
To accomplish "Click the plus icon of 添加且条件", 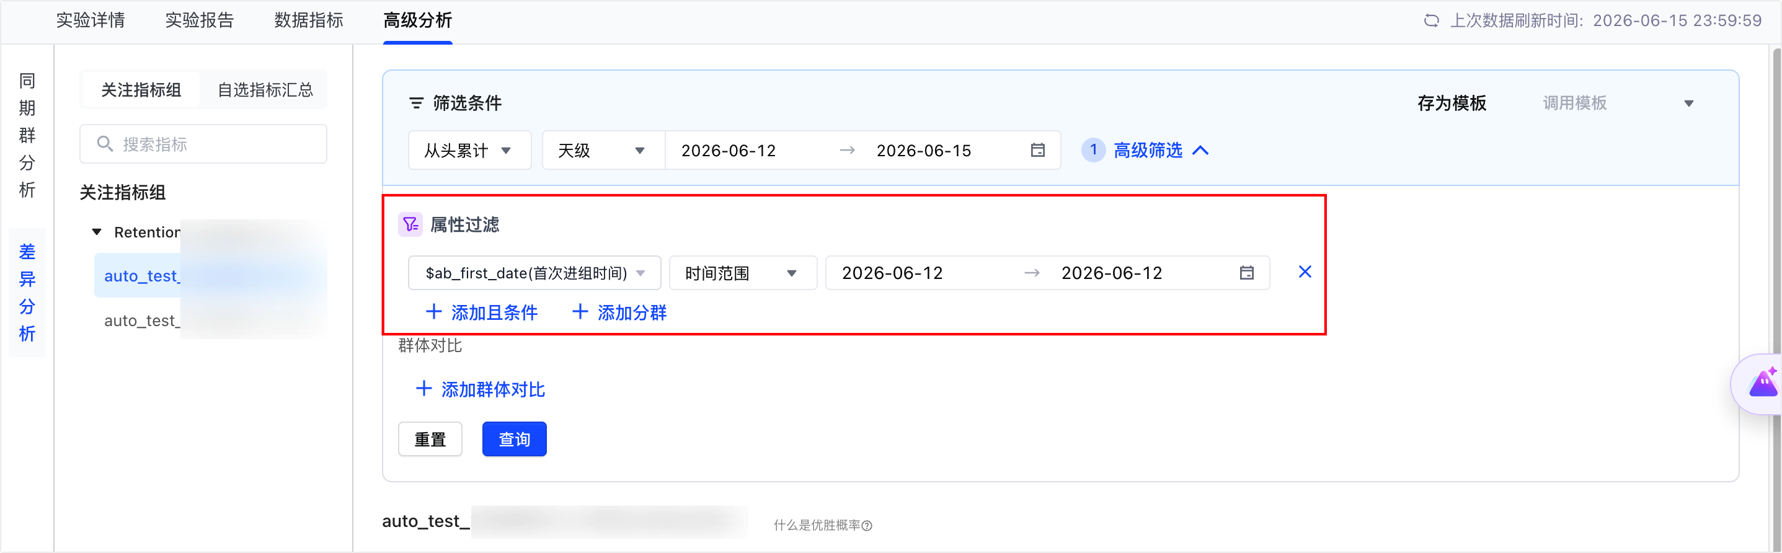I will point(434,312).
